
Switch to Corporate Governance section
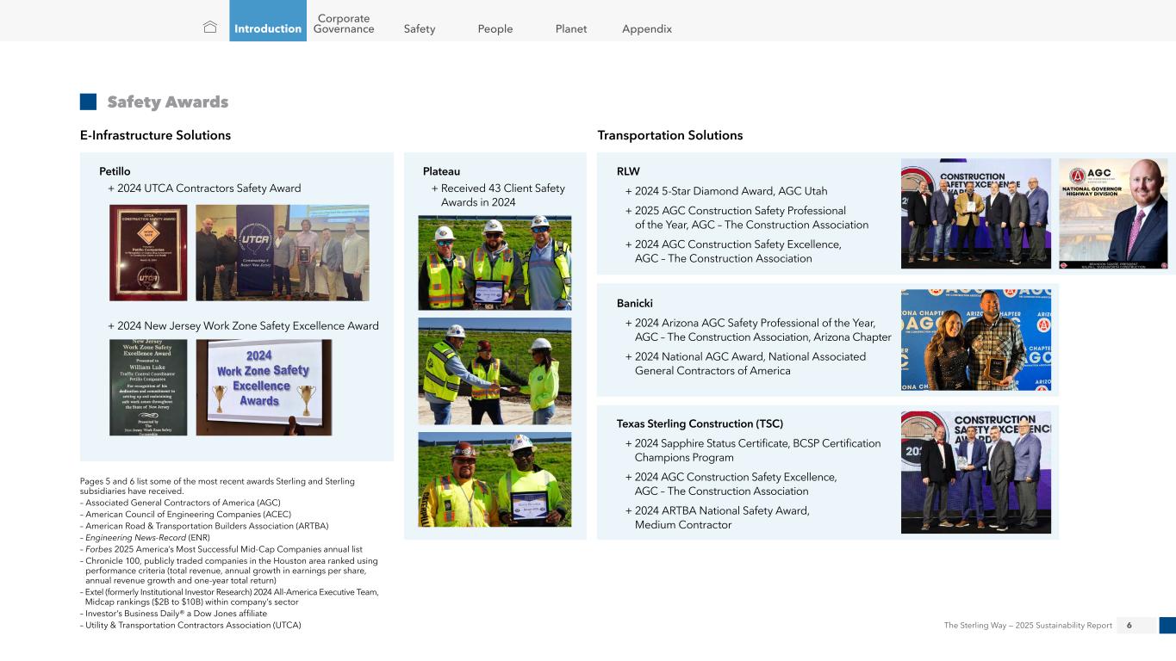point(344,24)
